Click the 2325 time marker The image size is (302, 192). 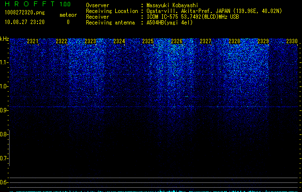pyautogui.click(x=148, y=41)
